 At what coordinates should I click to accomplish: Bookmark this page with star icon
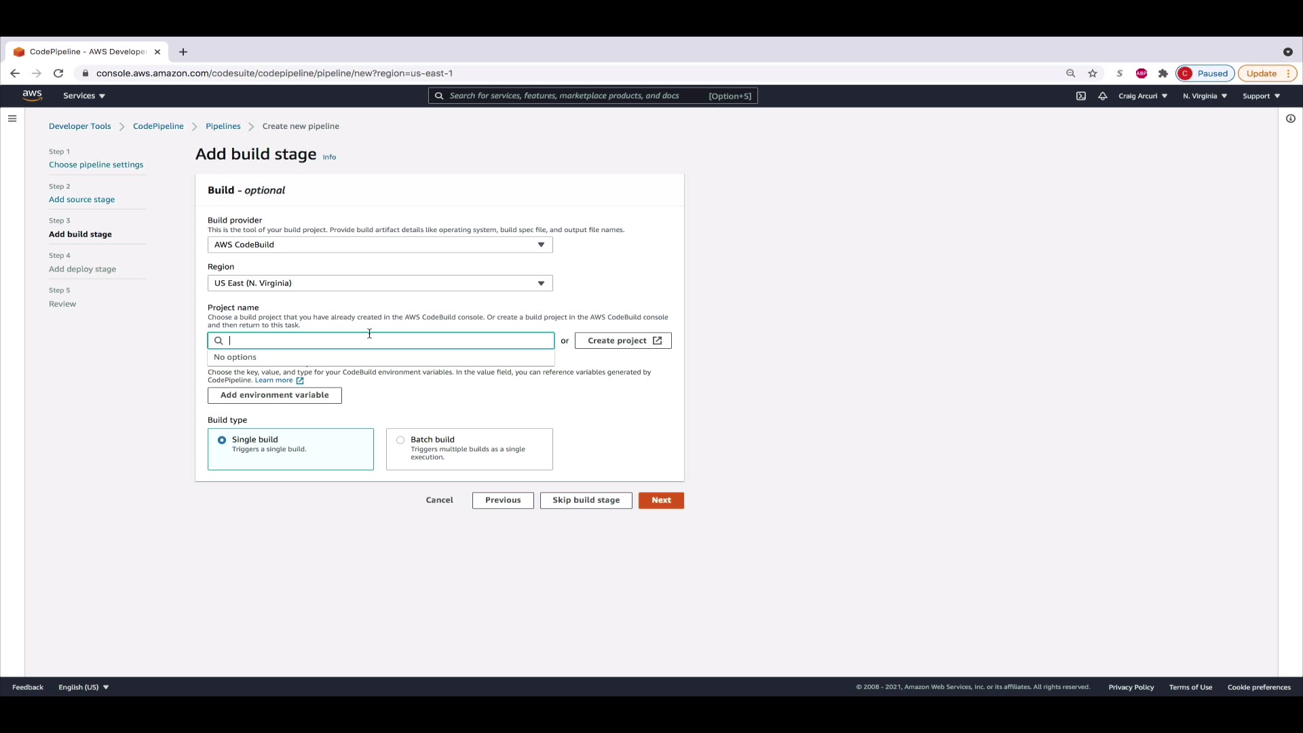click(1093, 73)
